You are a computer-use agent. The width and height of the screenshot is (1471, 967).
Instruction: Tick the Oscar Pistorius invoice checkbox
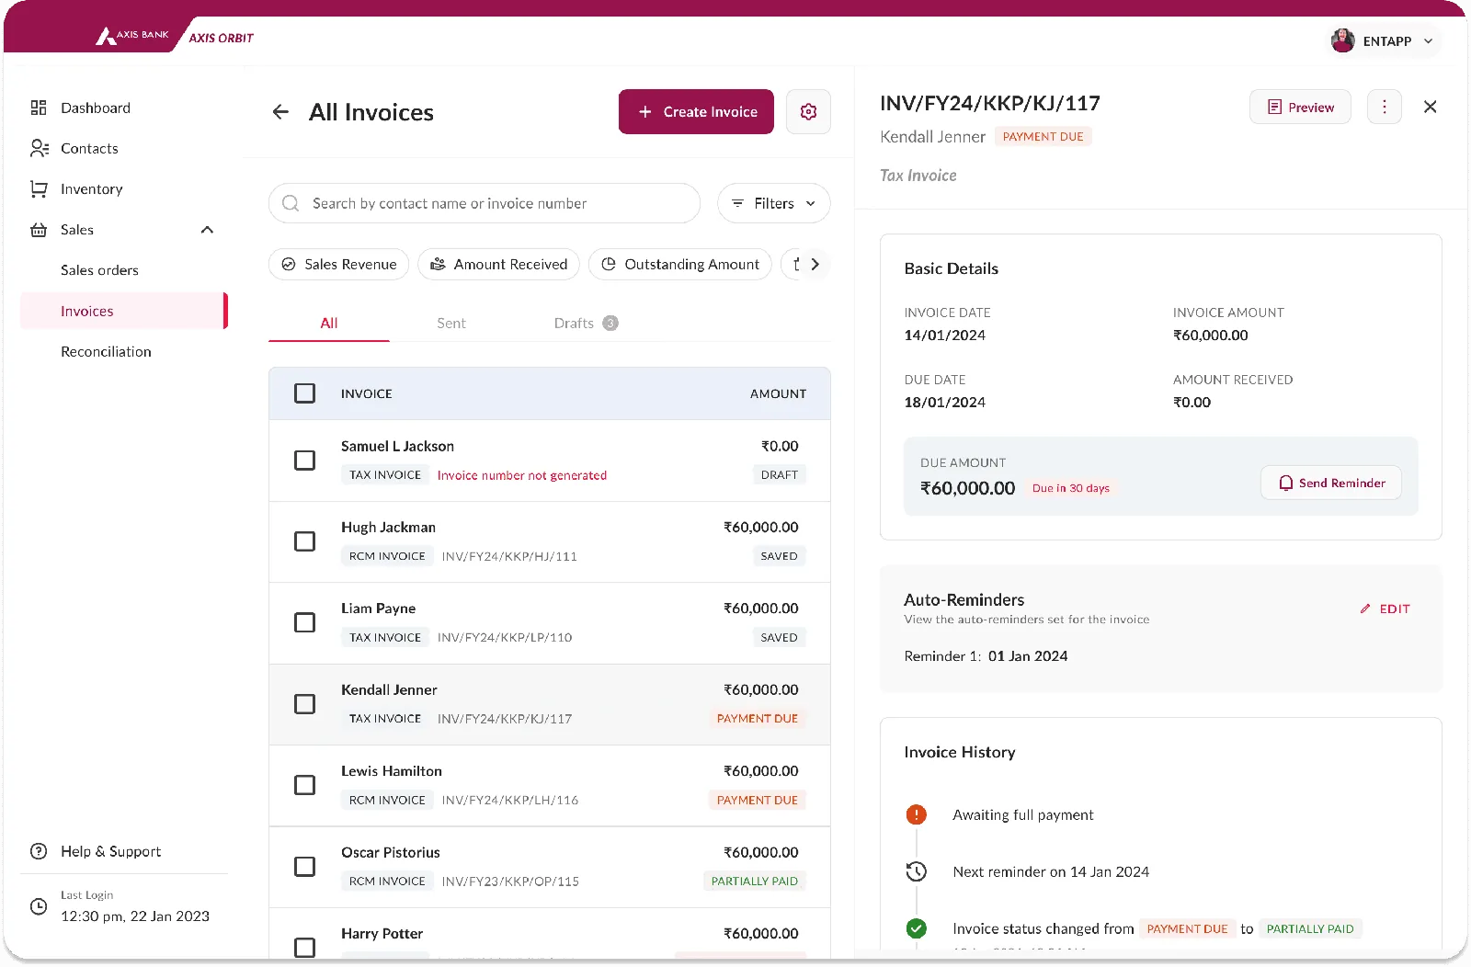tap(304, 867)
